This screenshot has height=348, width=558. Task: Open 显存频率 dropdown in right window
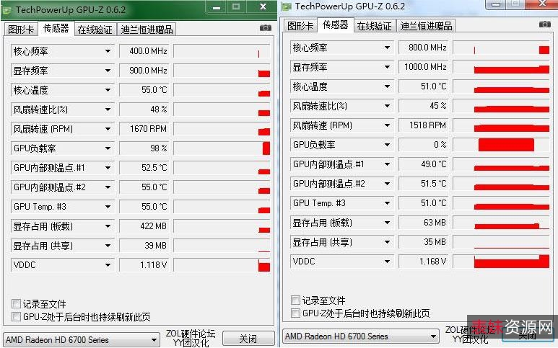[x=341, y=67]
